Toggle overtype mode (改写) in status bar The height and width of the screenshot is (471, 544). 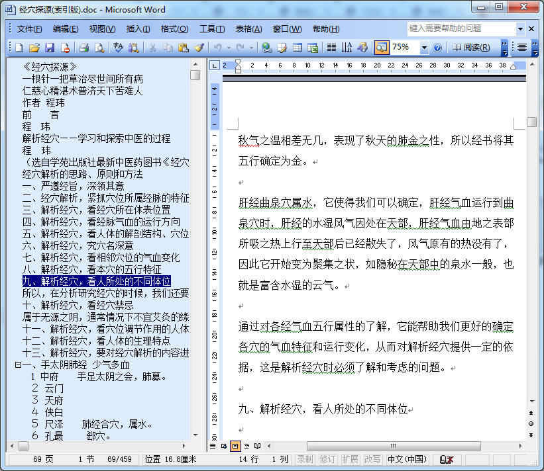372,459
